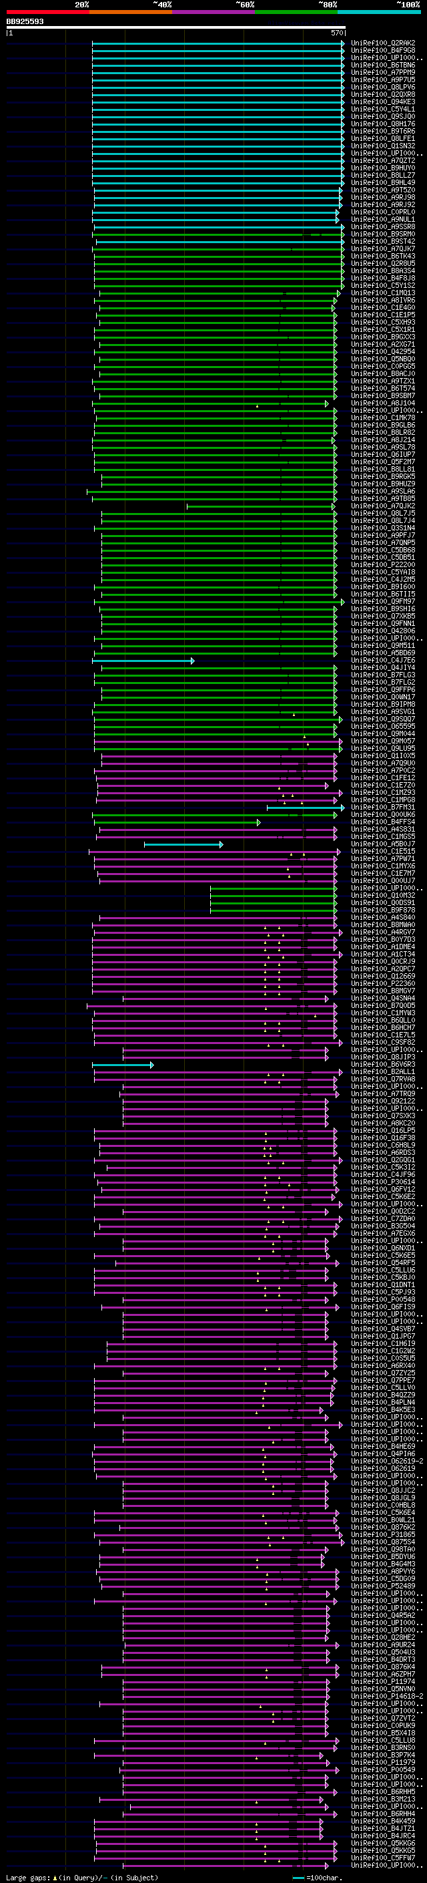Click the Large gaps legend text

point(28,1878)
